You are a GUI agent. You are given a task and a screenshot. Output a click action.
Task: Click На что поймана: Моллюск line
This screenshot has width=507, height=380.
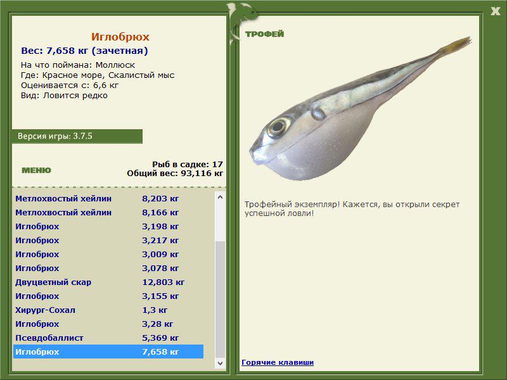pos(78,65)
